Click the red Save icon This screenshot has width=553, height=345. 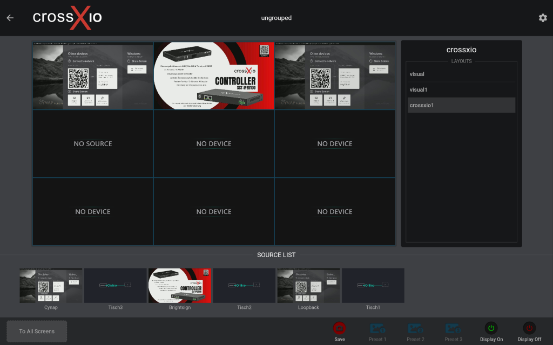[339, 328]
